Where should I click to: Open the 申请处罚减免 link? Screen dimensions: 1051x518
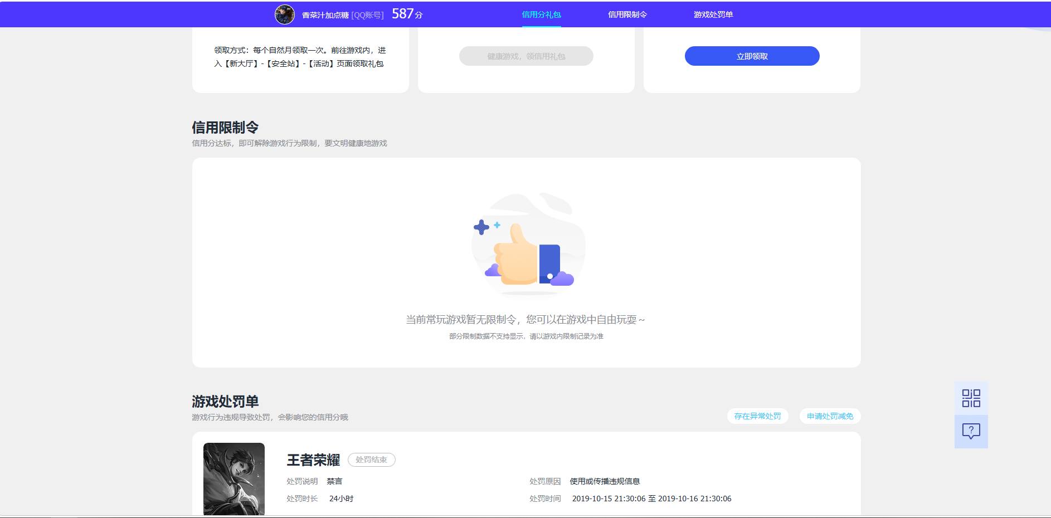[830, 416]
